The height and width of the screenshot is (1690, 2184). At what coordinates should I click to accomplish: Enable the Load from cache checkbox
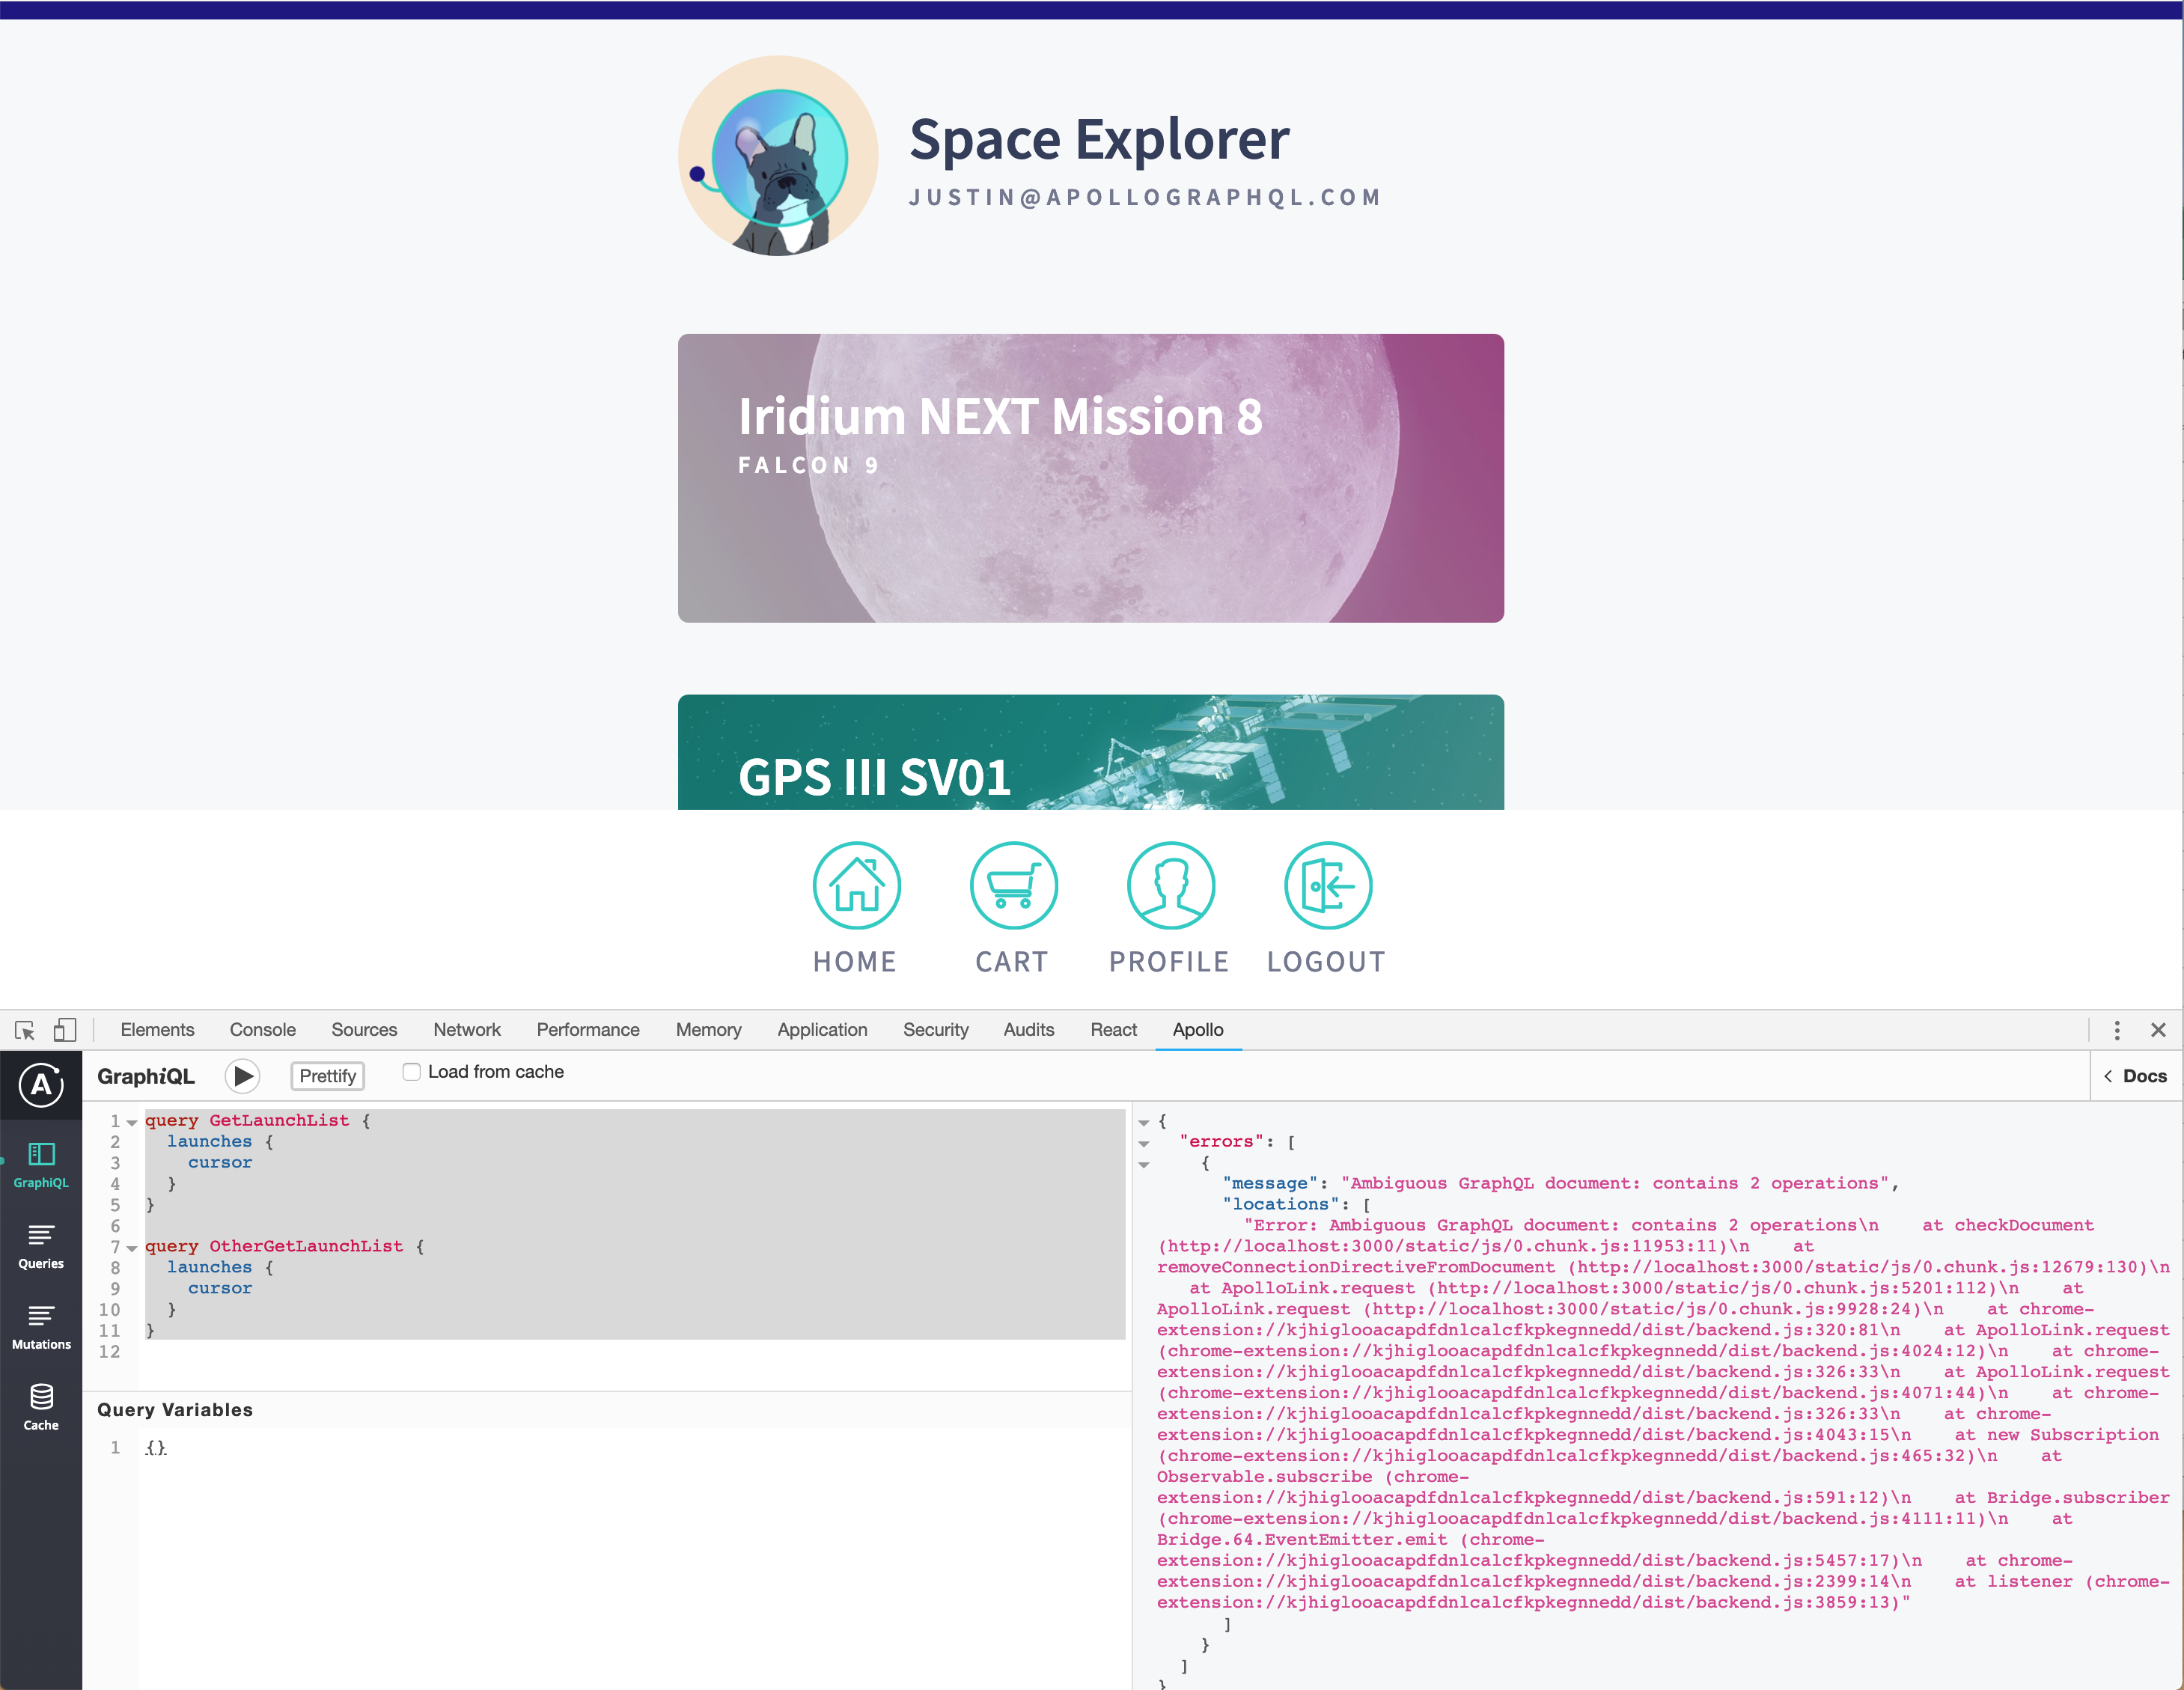[411, 1071]
